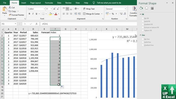Apply Comma Style number format
Viewport: 176px width, 99px height.
116,14
